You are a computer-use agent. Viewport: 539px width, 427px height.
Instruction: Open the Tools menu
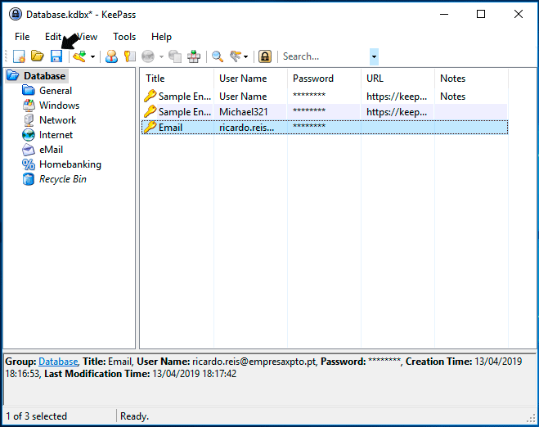(x=124, y=37)
